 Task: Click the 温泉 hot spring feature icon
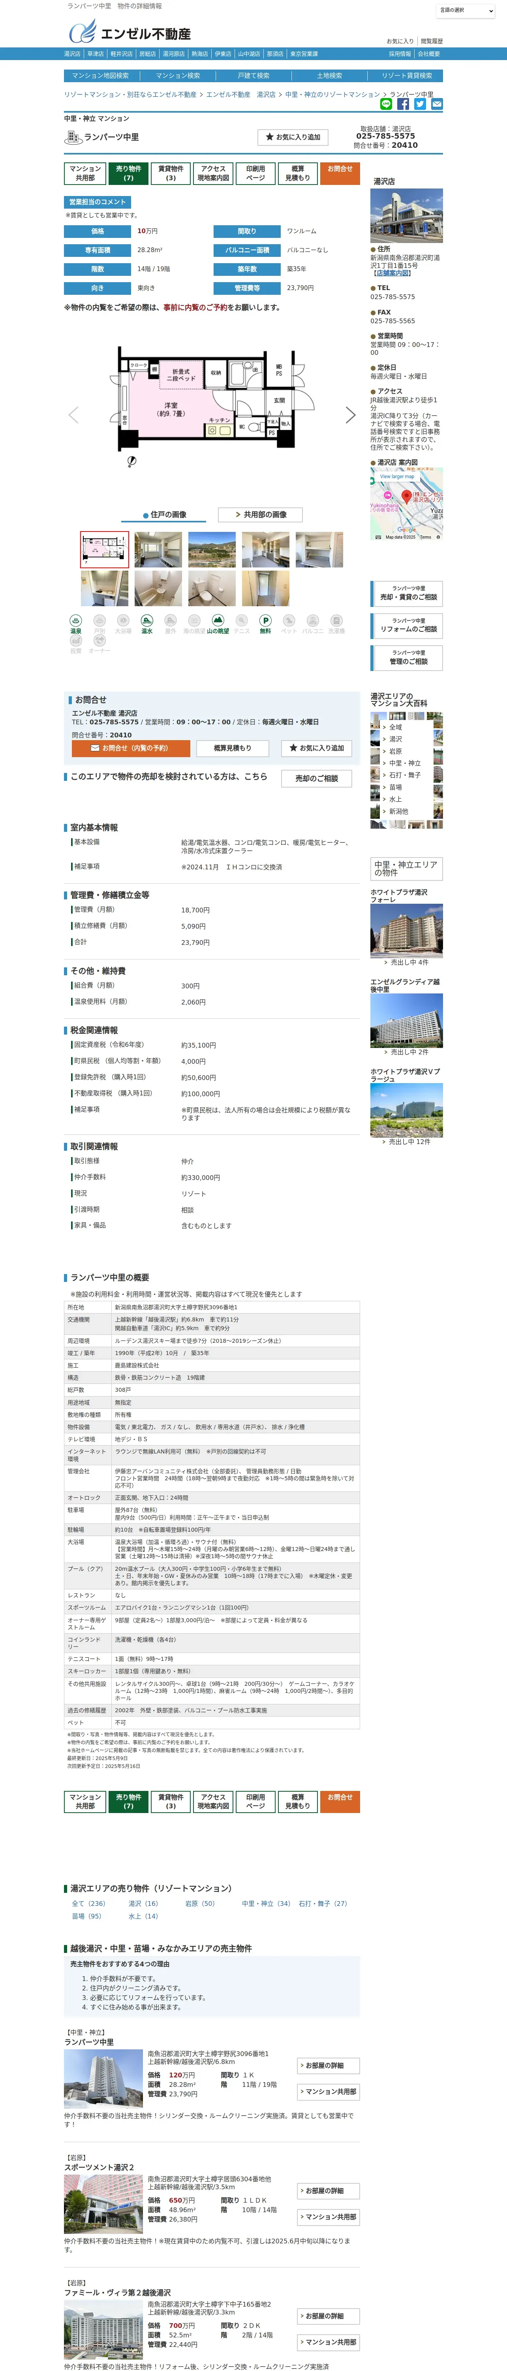click(75, 624)
